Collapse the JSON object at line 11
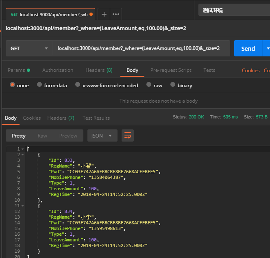Viewport: 270px width, 258px height. click(22, 206)
